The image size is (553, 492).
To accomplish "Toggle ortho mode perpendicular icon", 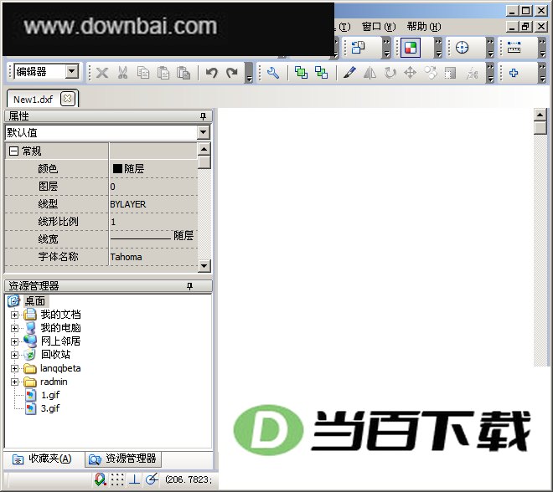I will [134, 479].
